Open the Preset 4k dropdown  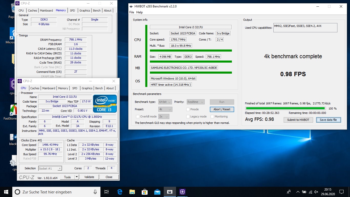(165, 109)
